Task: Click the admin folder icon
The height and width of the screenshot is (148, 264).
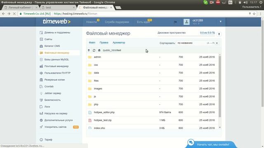Action: [90, 57]
